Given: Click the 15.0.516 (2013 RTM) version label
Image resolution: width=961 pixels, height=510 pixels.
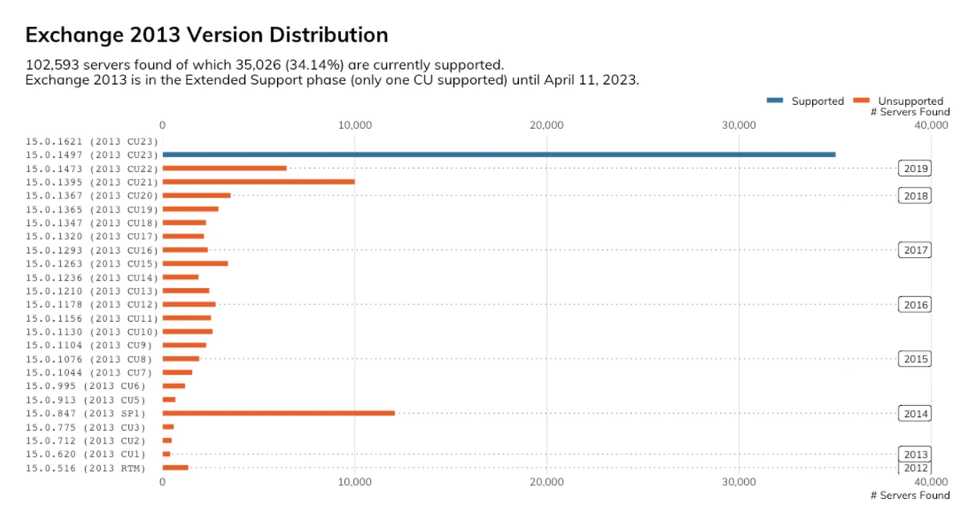Looking at the screenshot, I should pos(86,468).
